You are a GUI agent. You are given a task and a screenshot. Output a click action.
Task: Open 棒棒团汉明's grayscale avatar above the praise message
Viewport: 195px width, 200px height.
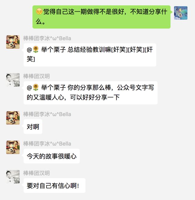(x=13, y=80)
